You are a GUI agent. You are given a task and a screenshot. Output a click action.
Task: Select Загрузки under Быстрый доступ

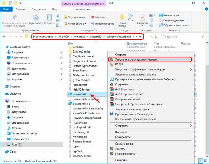(x=15, y=52)
